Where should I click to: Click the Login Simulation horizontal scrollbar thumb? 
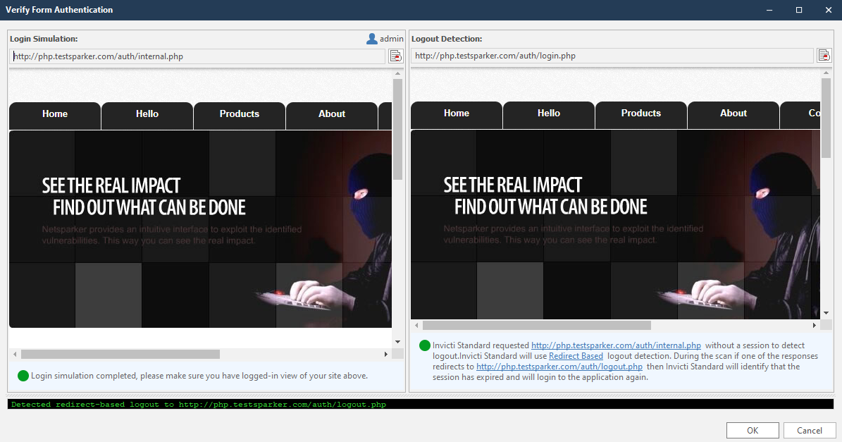point(120,355)
